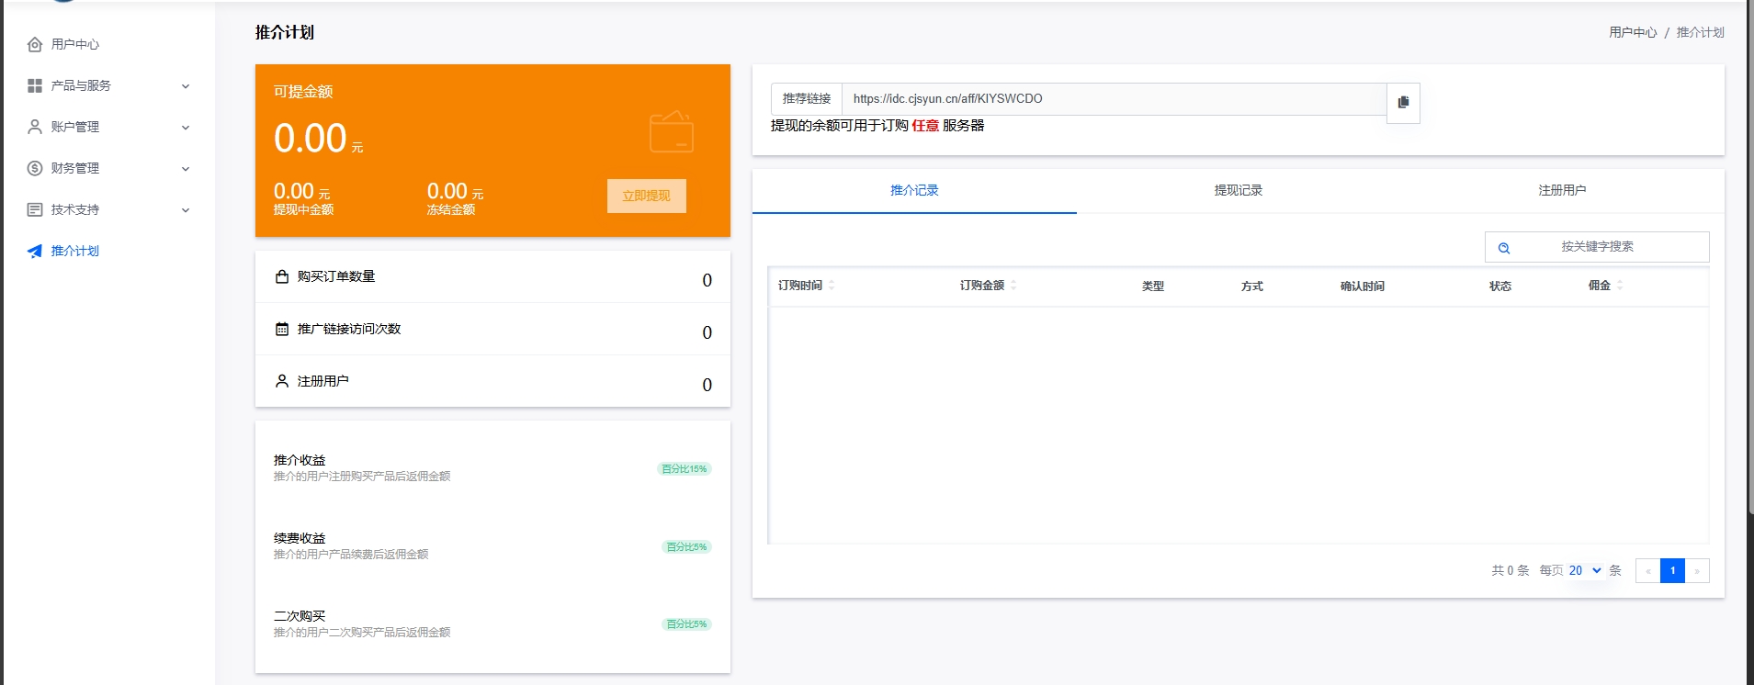Click the 确认时间 column header

pyautogui.click(x=1363, y=286)
